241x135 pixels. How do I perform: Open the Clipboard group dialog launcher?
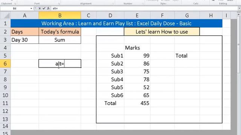(15, 3)
